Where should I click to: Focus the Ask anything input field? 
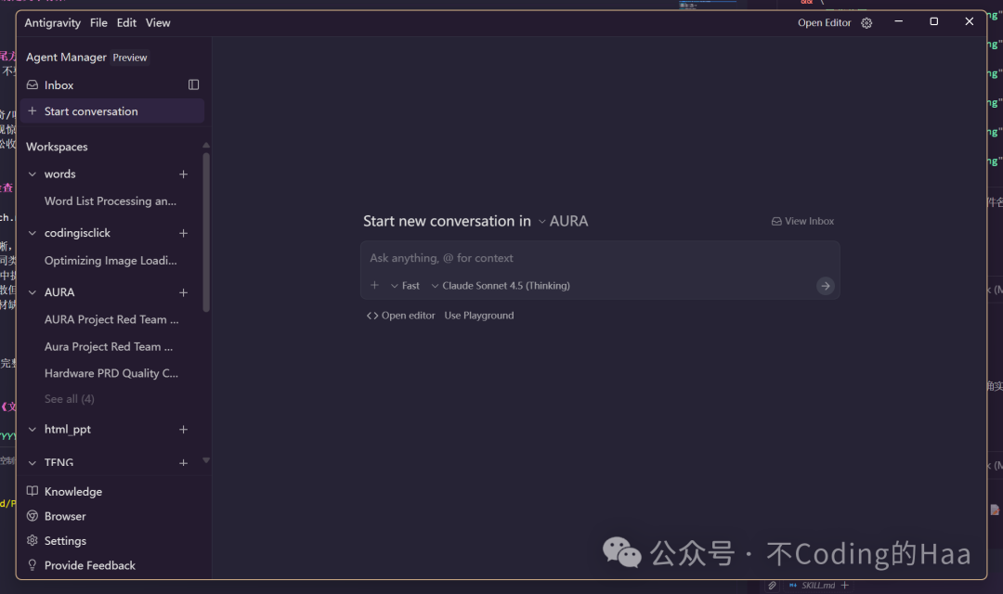tap(599, 258)
